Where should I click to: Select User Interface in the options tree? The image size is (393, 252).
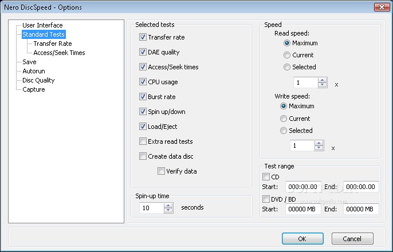tap(42, 25)
